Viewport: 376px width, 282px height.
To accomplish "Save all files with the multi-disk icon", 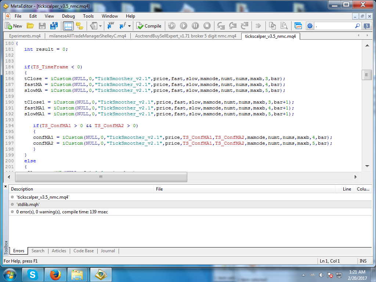I will [54, 26].
